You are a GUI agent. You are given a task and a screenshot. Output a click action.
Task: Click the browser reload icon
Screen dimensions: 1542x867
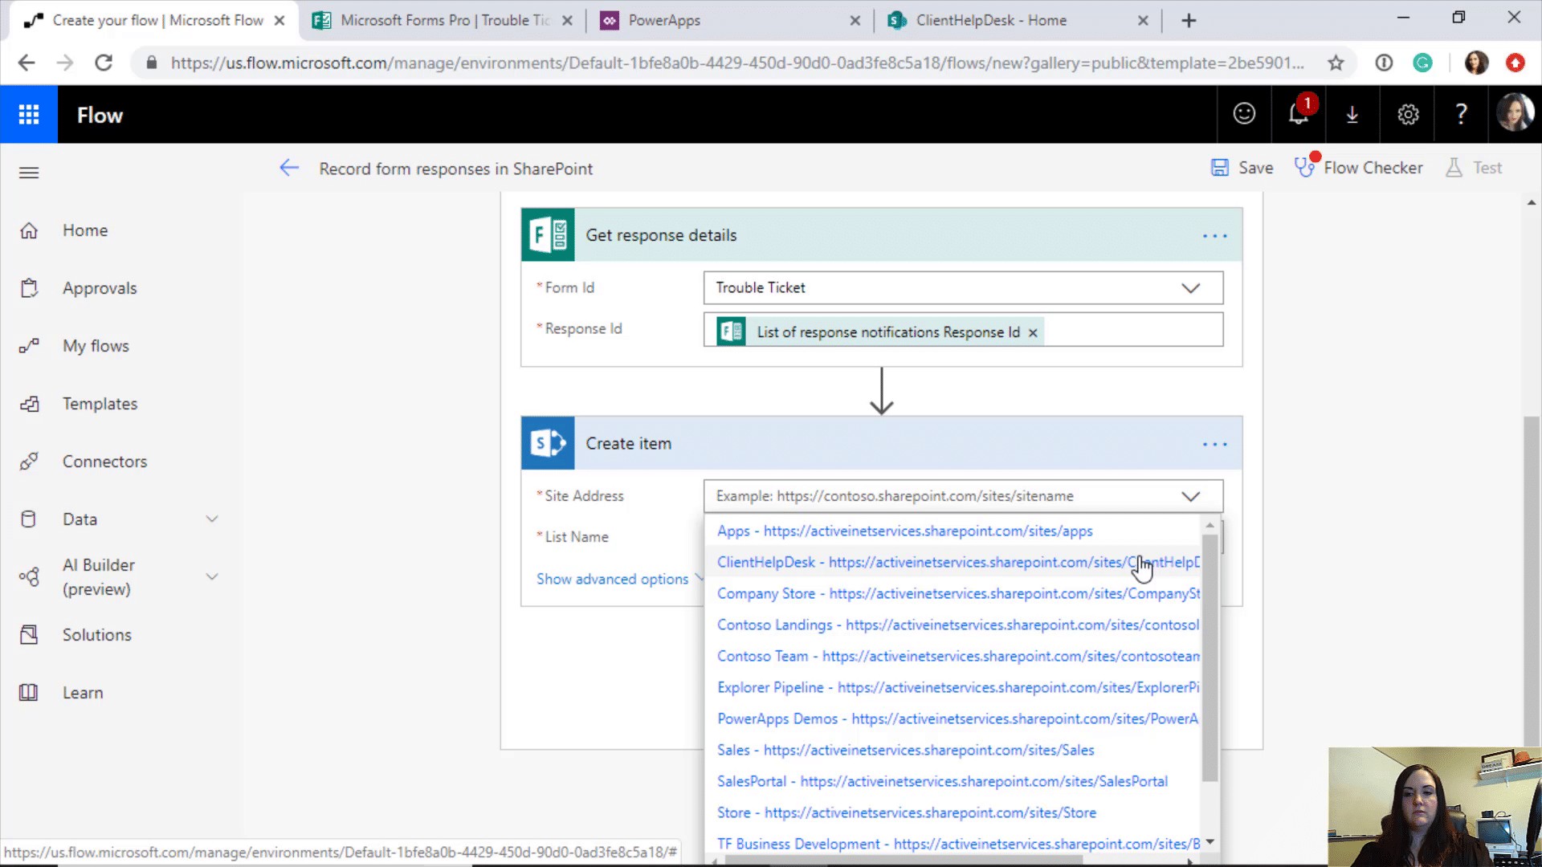click(104, 63)
